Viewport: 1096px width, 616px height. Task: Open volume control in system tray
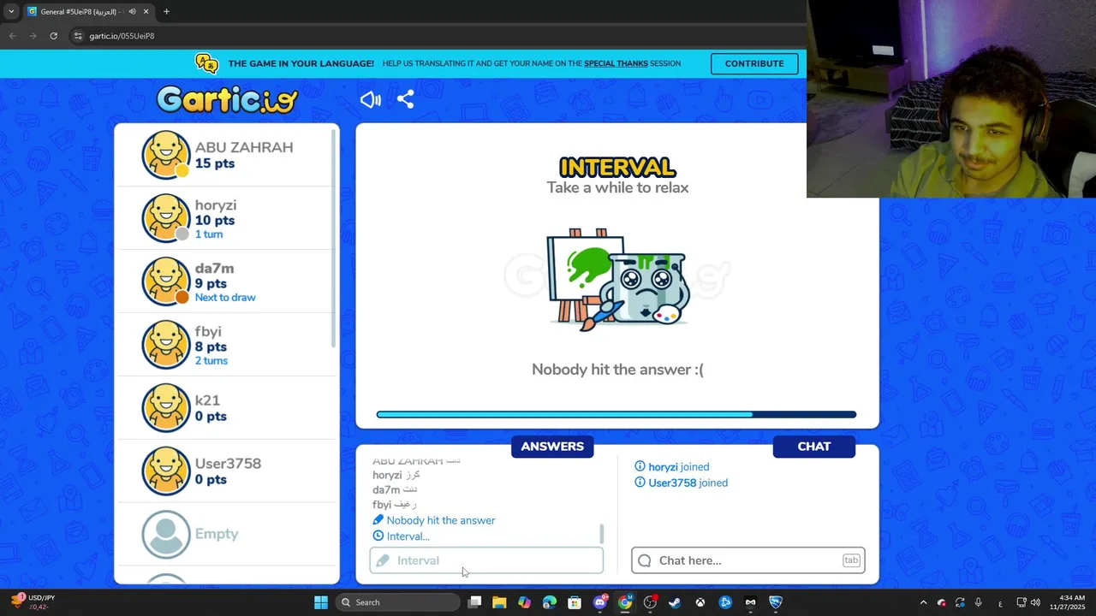click(x=1035, y=602)
